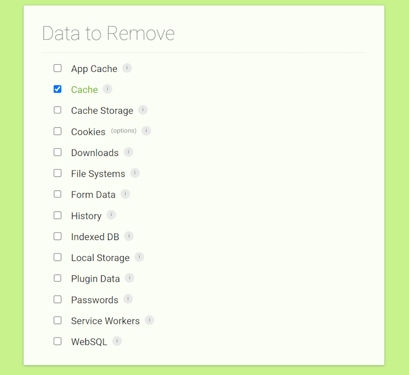
Task: Click the Indexed DB label text
Action: coord(95,237)
